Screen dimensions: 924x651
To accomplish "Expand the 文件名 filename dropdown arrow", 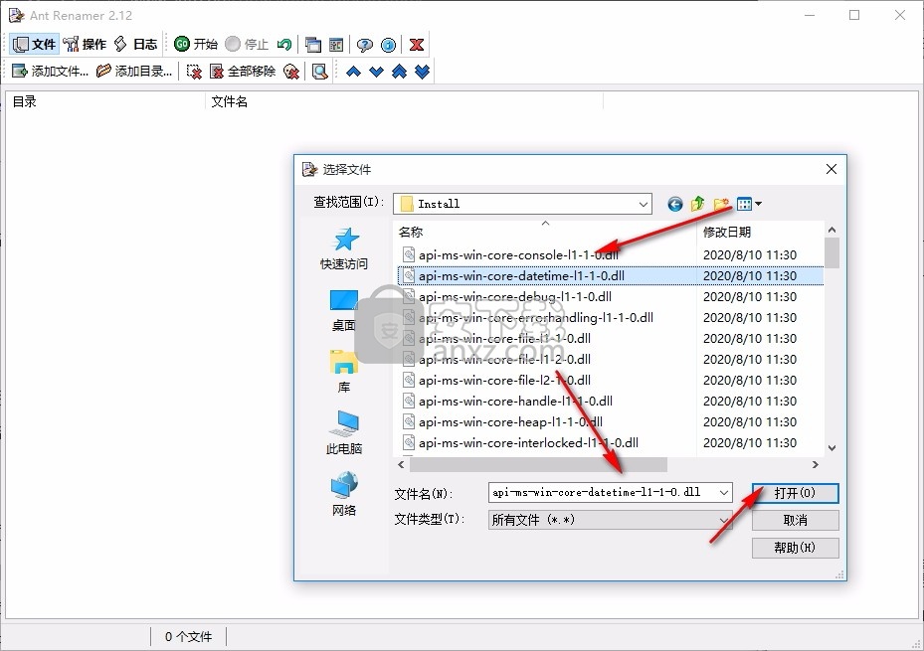I will [x=724, y=493].
